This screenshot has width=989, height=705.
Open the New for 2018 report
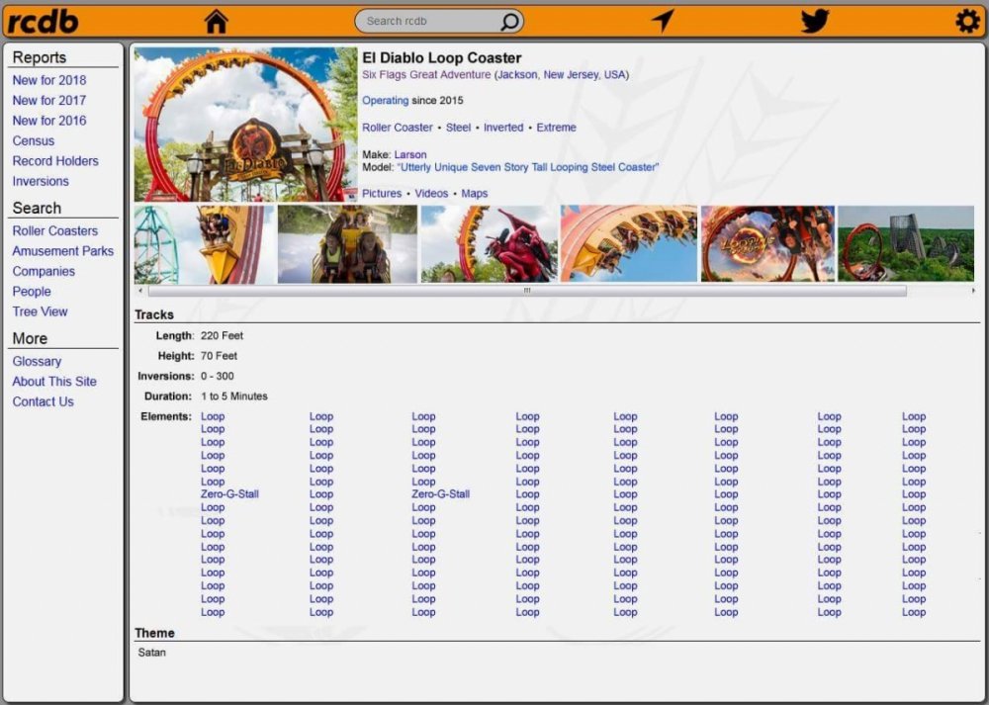pos(49,80)
